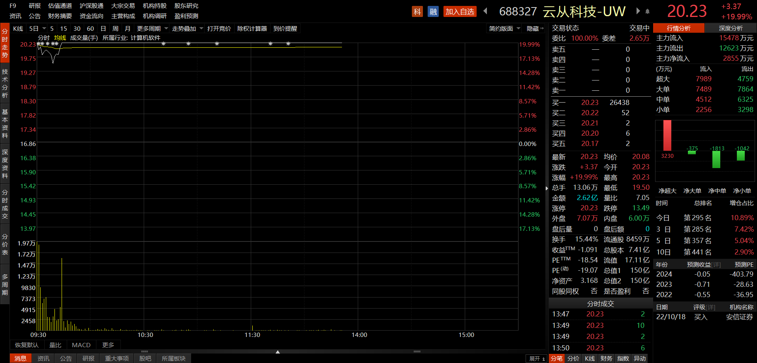
Task: Click the 融 margin trading badge icon
Action: coord(433,12)
